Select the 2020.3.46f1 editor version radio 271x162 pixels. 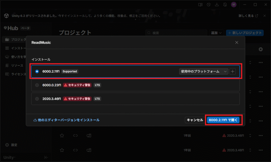[37, 99]
